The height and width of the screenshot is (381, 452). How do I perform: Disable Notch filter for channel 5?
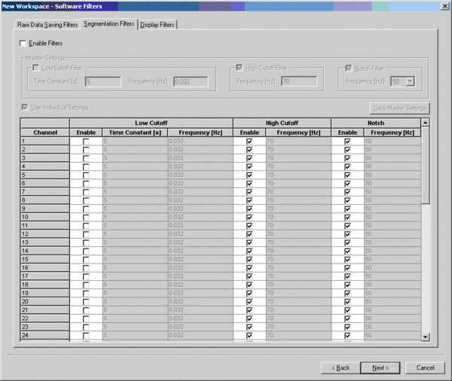click(x=347, y=175)
